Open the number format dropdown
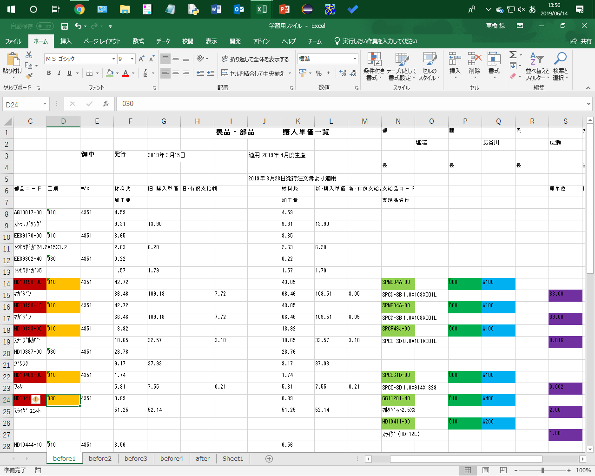Screen dimensions: 595x476 (x=355, y=59)
